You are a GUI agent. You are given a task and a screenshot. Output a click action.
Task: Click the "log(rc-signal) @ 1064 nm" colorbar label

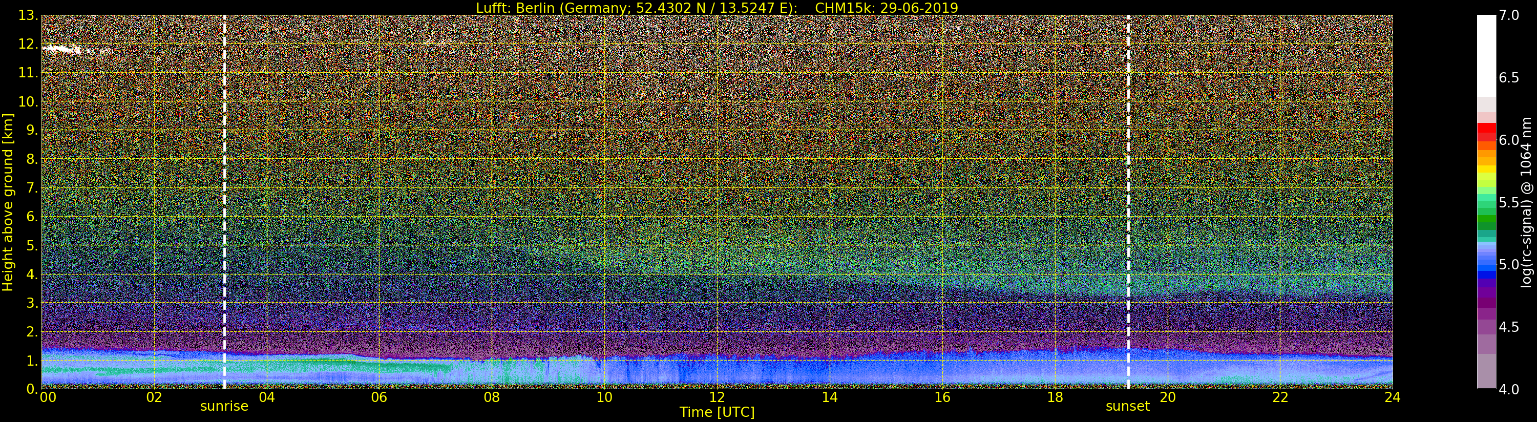[x=1526, y=202]
